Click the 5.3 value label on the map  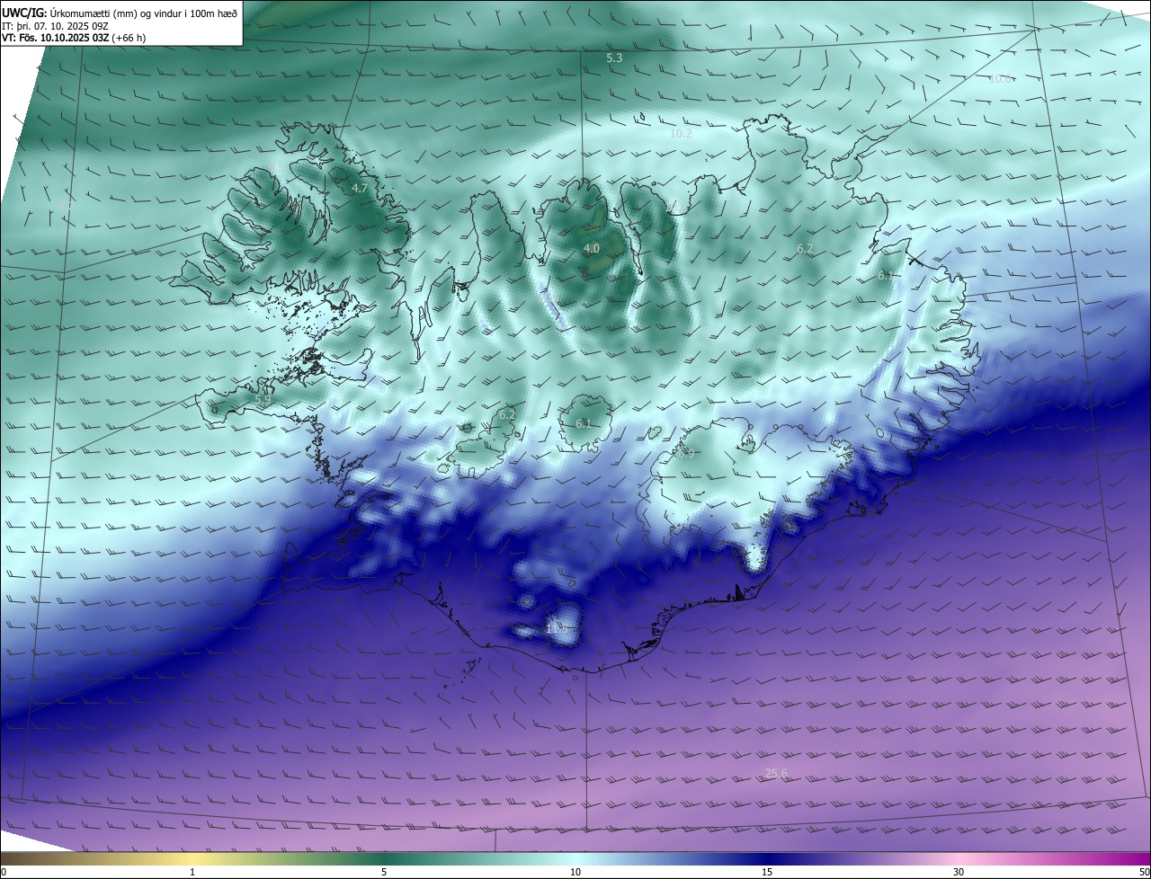click(614, 58)
